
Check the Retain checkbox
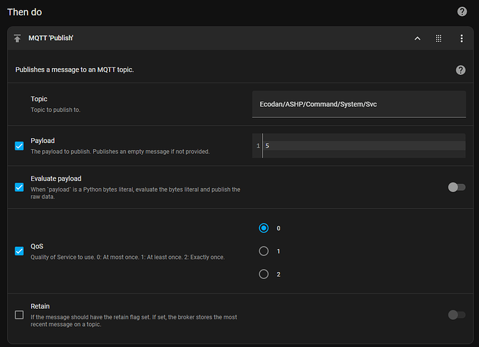click(x=19, y=314)
